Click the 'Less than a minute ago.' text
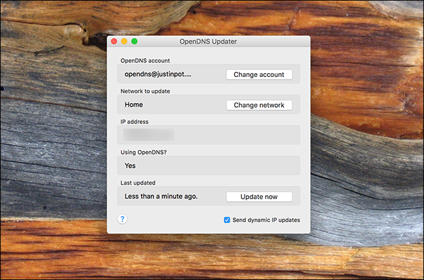The width and height of the screenshot is (424, 280). click(161, 196)
